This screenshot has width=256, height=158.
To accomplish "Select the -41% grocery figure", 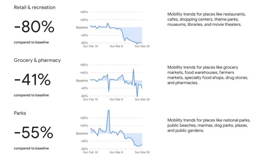I will pyautogui.click(x=32, y=80).
